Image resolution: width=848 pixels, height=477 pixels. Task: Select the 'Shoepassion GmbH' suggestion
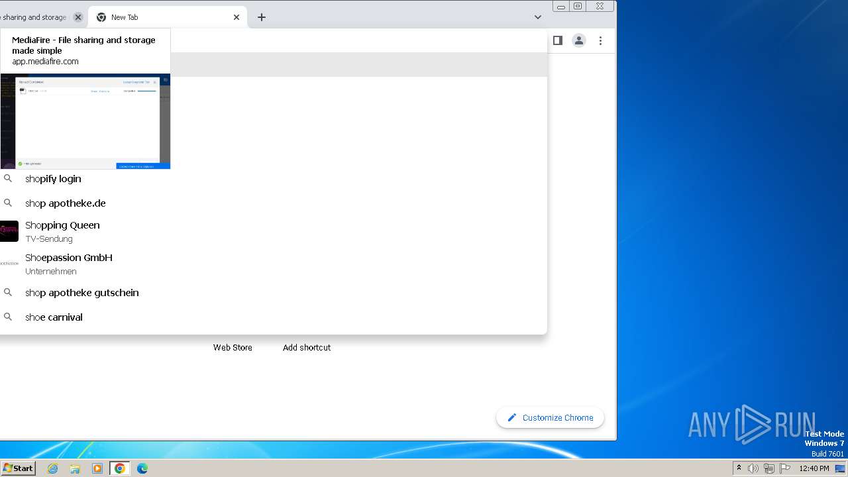274,264
